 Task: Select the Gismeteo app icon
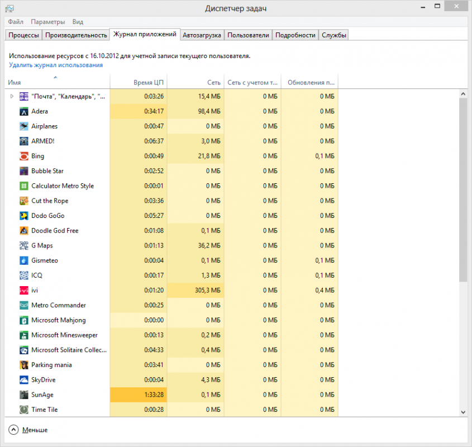click(24, 260)
